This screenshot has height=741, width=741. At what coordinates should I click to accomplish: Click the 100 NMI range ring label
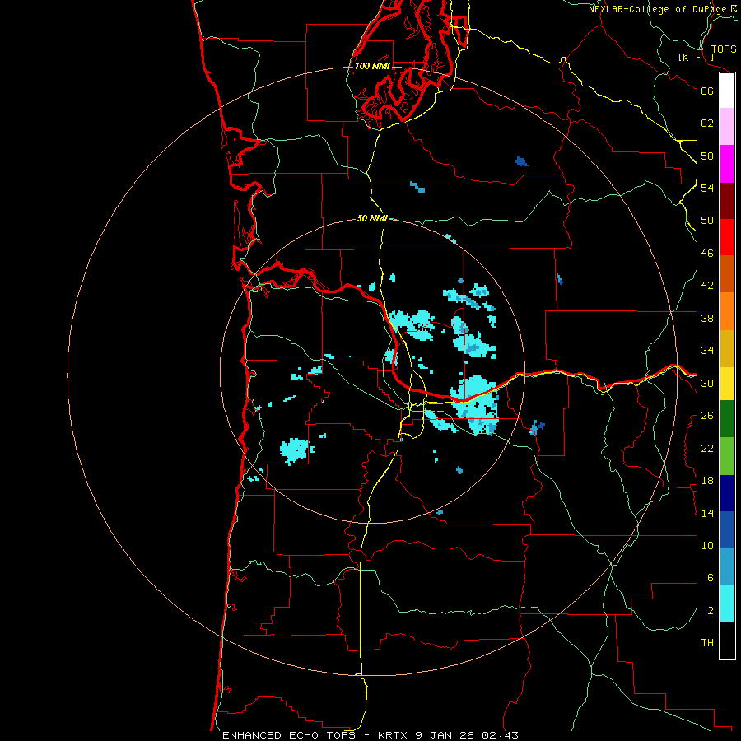pyautogui.click(x=372, y=66)
